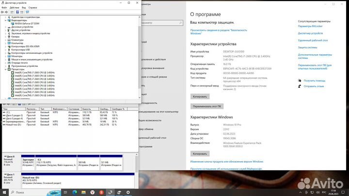This screenshot has height=196, width=349.
Task: Select the 580 МБ partition block on Диск 0
Action: (88, 163)
